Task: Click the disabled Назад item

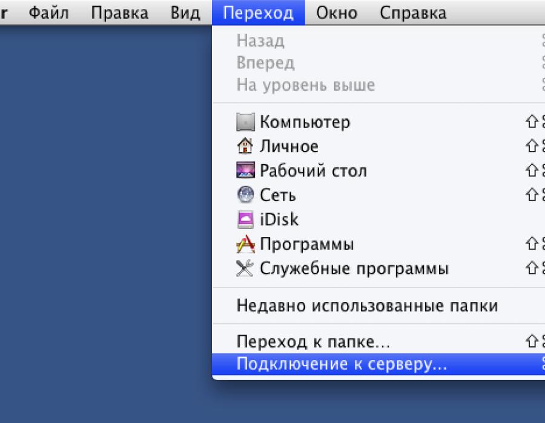Action: (x=378, y=40)
